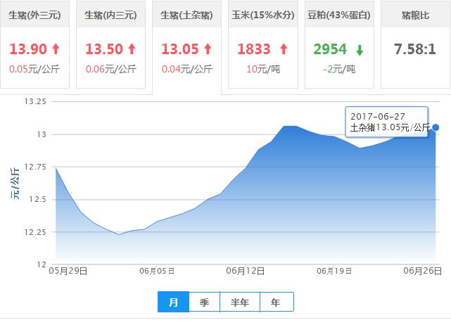Click the red up arrow beside 13.05
The width and height of the screenshot is (451, 325).
[208, 49]
